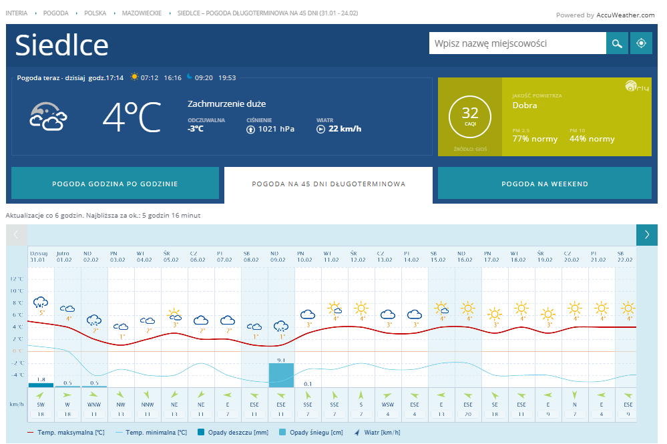Click the geolocation target icon
This screenshot has width=667, height=444.
pyautogui.click(x=641, y=43)
